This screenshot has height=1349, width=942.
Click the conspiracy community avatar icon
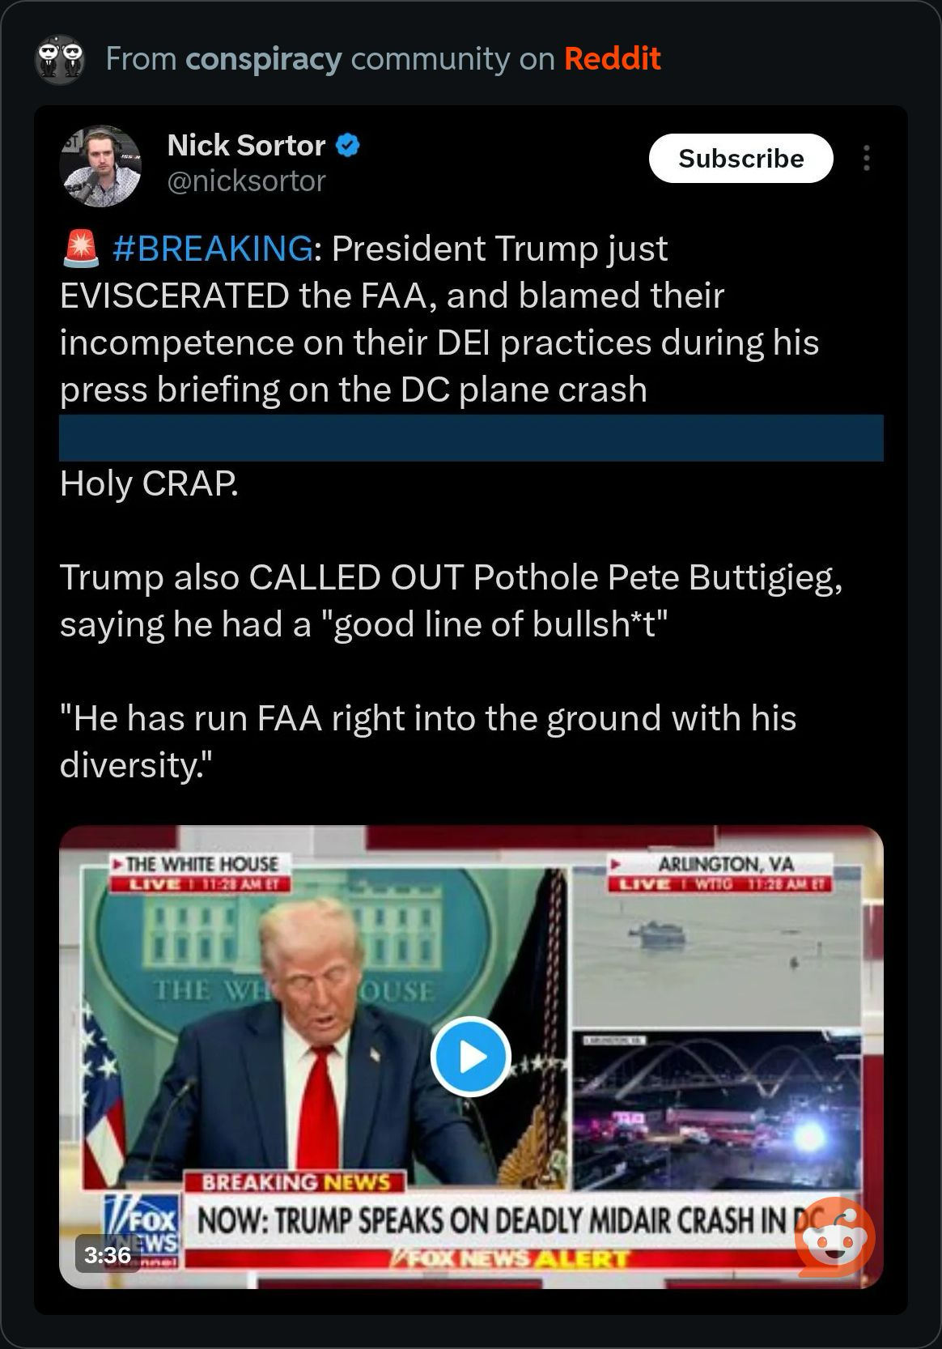coord(60,59)
